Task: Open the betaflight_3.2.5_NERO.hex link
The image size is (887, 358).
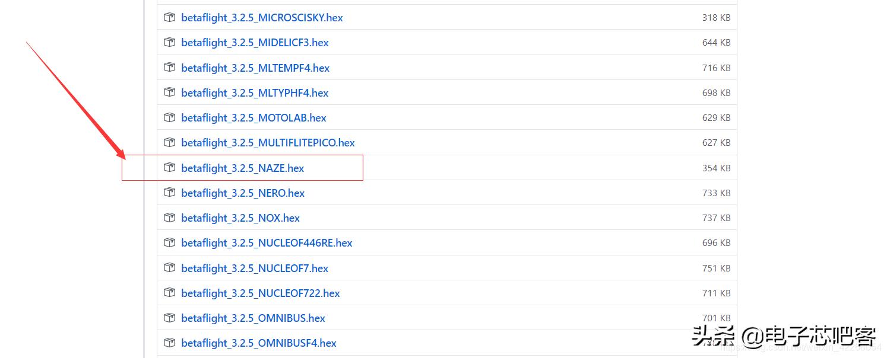Action: (243, 193)
